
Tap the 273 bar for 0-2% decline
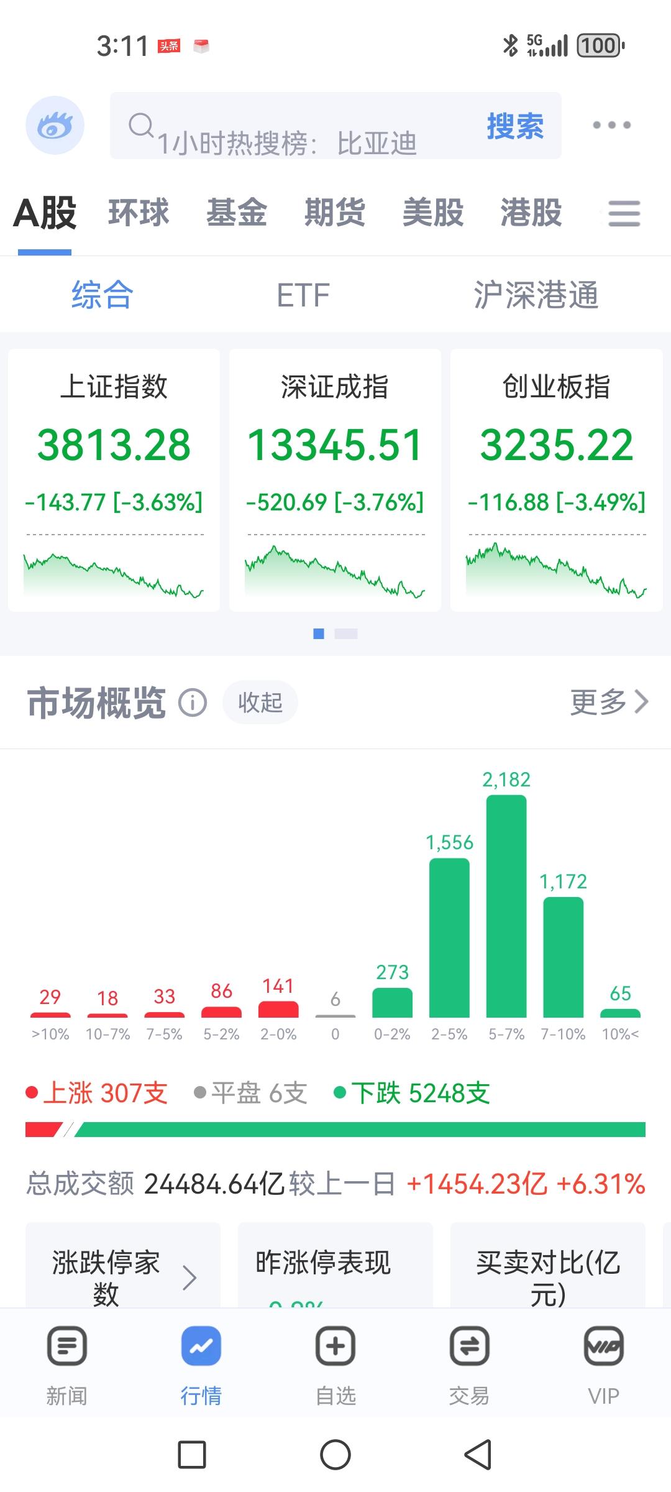[392, 1003]
